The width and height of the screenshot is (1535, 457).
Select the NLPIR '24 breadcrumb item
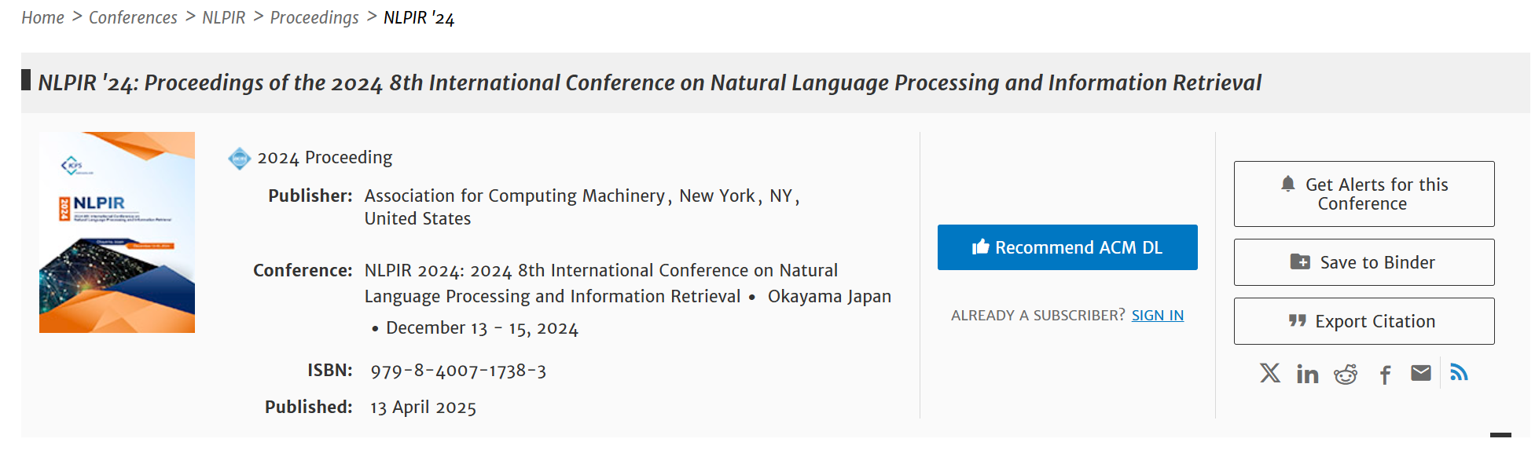[418, 17]
